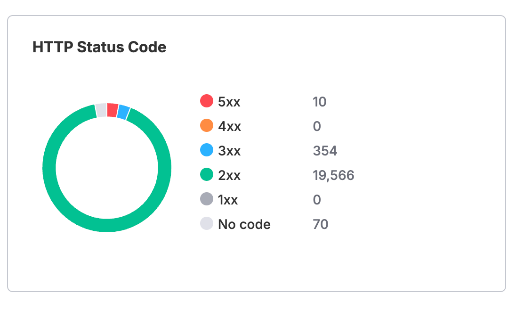This screenshot has height=310, width=516.
Task: Select the 1xx legend label
Action: click(228, 200)
